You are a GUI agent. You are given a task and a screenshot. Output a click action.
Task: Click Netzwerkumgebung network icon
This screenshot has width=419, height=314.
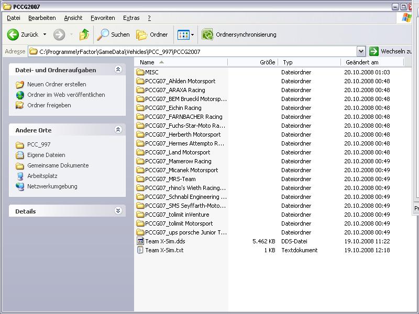tap(20, 186)
